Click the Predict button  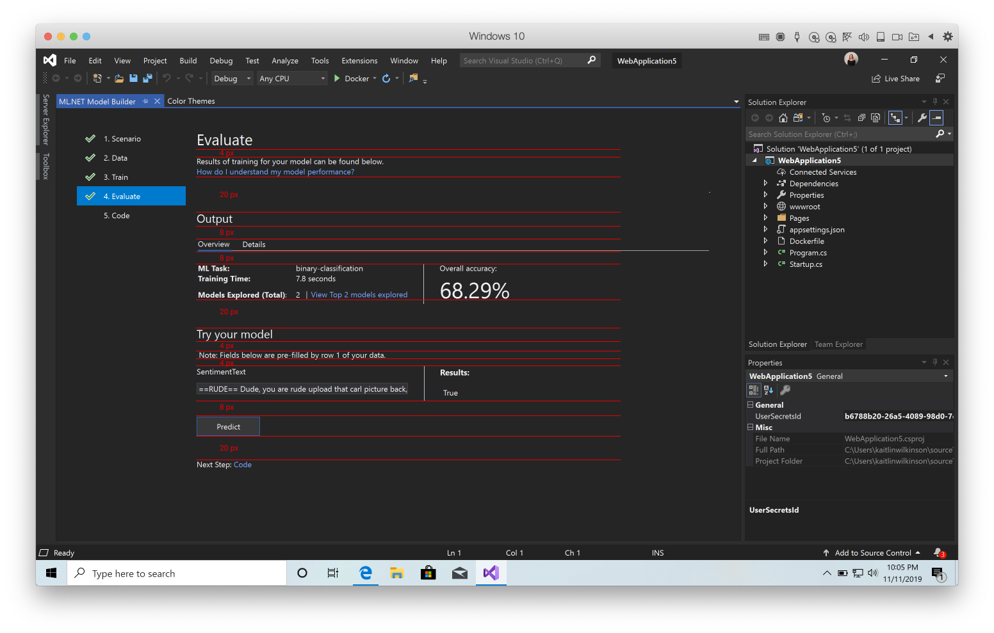[x=228, y=427]
